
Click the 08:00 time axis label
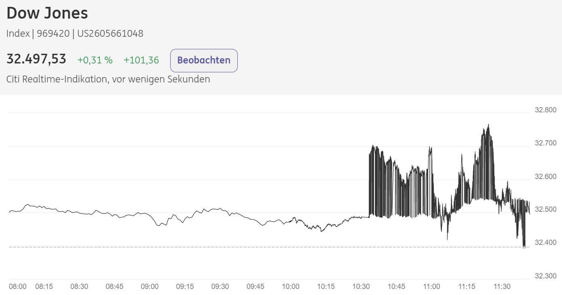click(18, 286)
